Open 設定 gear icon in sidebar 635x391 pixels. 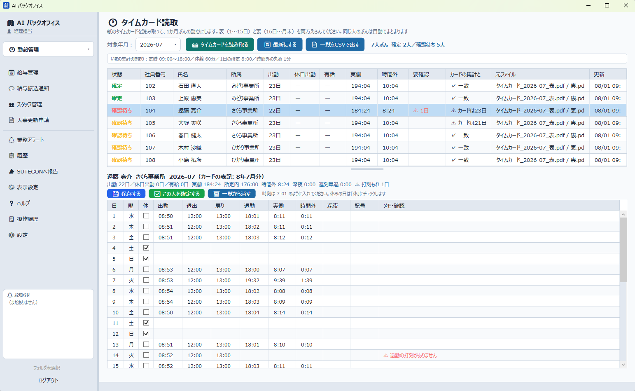click(12, 235)
